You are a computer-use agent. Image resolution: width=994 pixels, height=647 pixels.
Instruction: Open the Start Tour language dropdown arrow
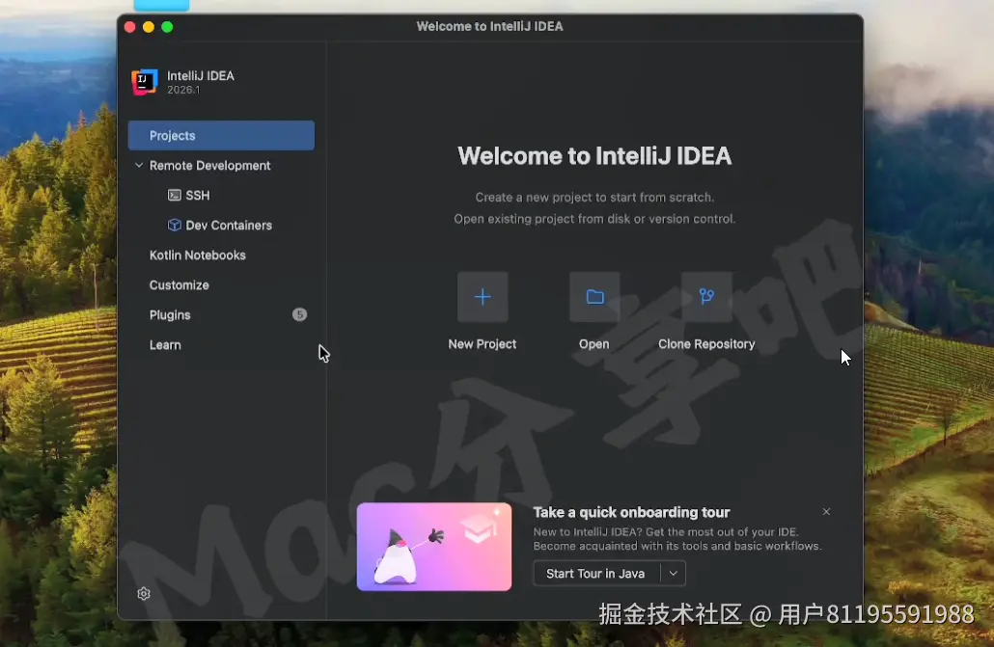[674, 573]
